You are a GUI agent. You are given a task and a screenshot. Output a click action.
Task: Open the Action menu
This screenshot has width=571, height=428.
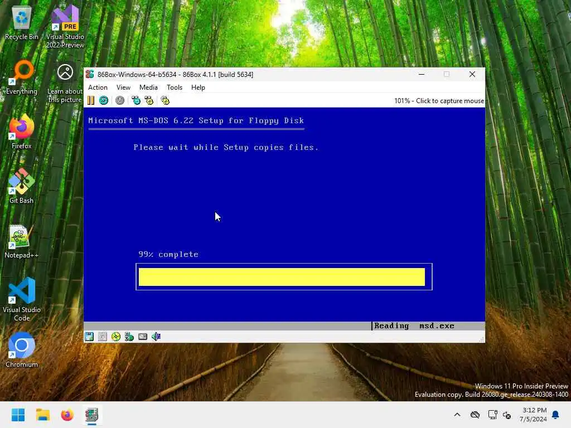(x=98, y=87)
